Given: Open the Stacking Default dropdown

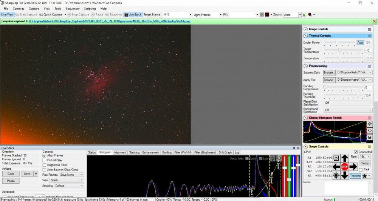Looking at the screenshot, I should 69,186.
